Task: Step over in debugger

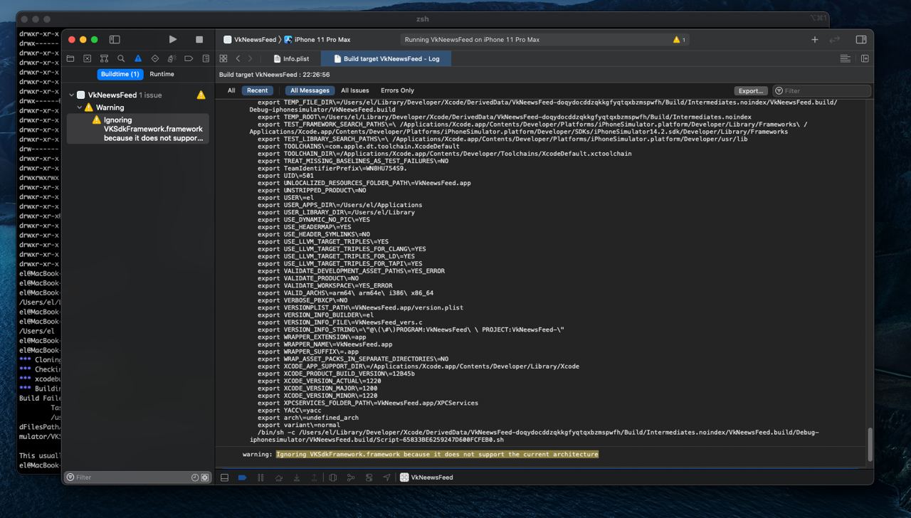Action: click(x=278, y=477)
